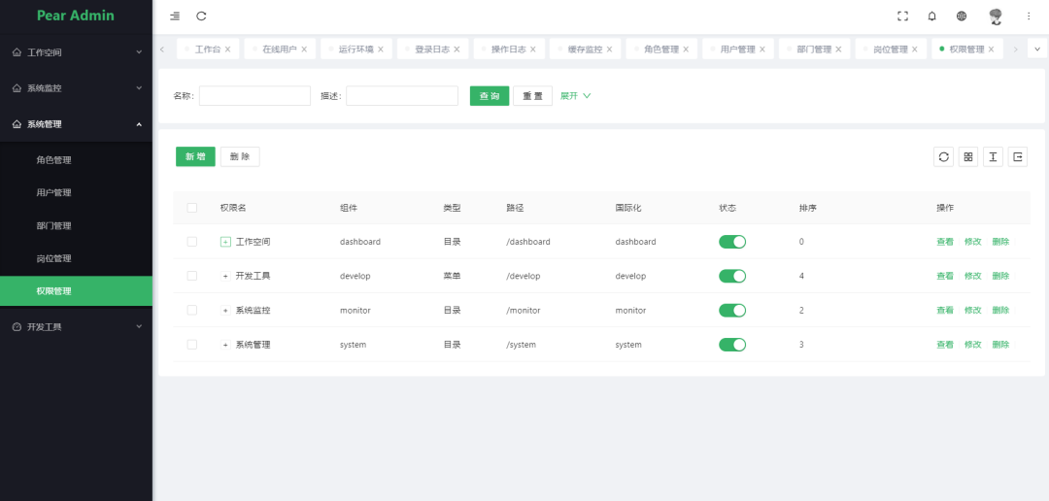This screenshot has width=1049, height=501.
Task: Check the select-all checkbox in table header
Action: [x=191, y=208]
